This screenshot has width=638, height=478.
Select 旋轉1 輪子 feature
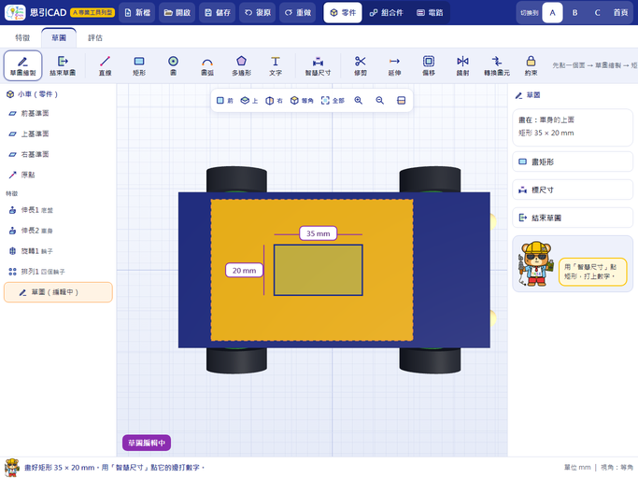tap(58, 251)
